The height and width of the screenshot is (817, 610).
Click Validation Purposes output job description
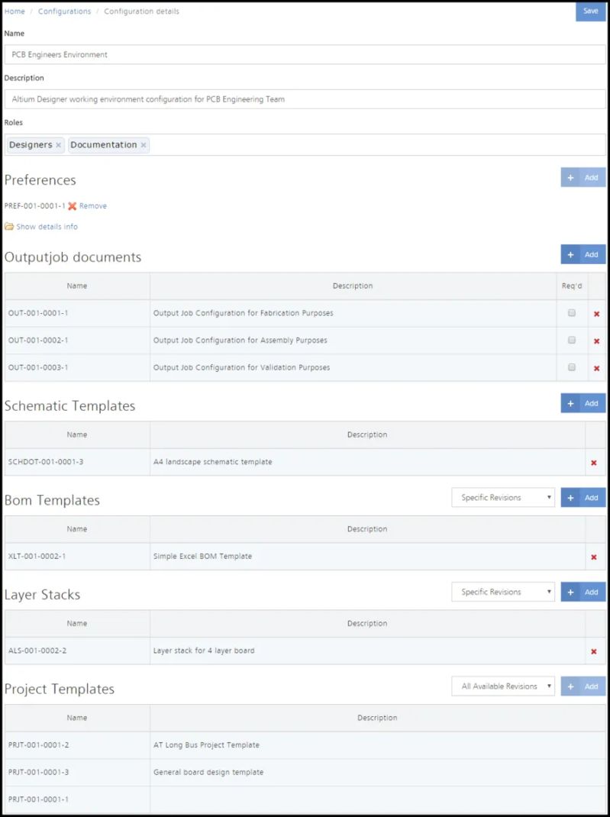point(242,367)
